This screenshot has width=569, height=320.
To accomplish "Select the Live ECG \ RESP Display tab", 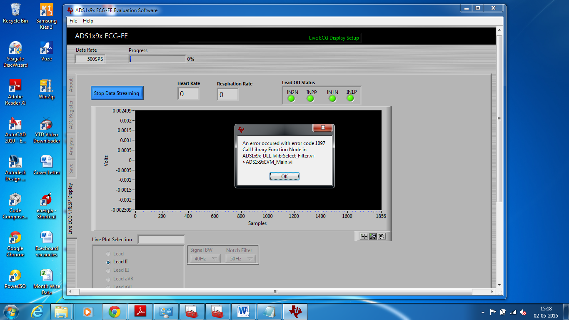I will 71,208.
